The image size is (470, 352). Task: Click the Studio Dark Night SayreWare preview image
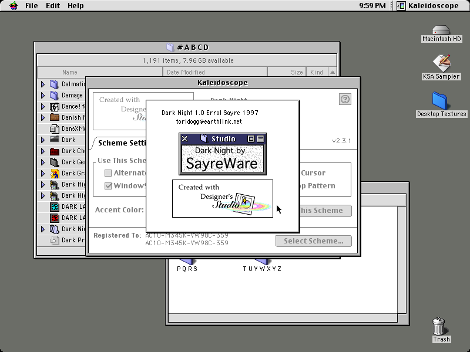click(x=223, y=154)
